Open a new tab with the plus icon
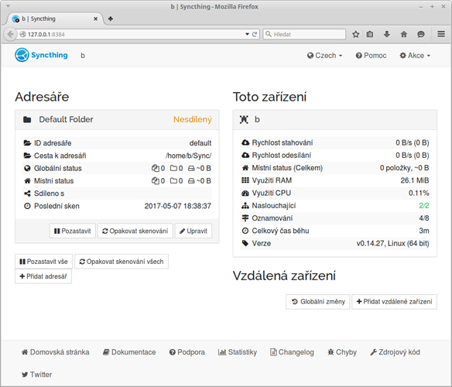452x387 pixels. point(111,19)
